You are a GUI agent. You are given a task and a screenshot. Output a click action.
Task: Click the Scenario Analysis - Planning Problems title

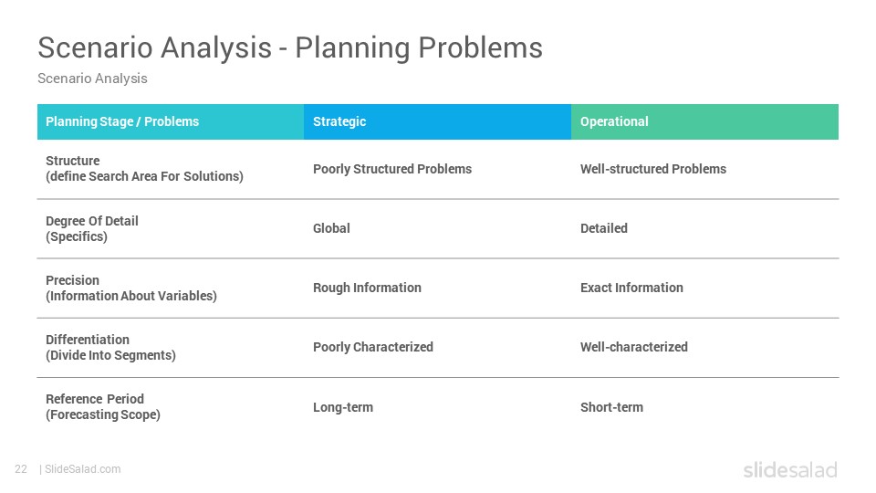click(x=290, y=48)
